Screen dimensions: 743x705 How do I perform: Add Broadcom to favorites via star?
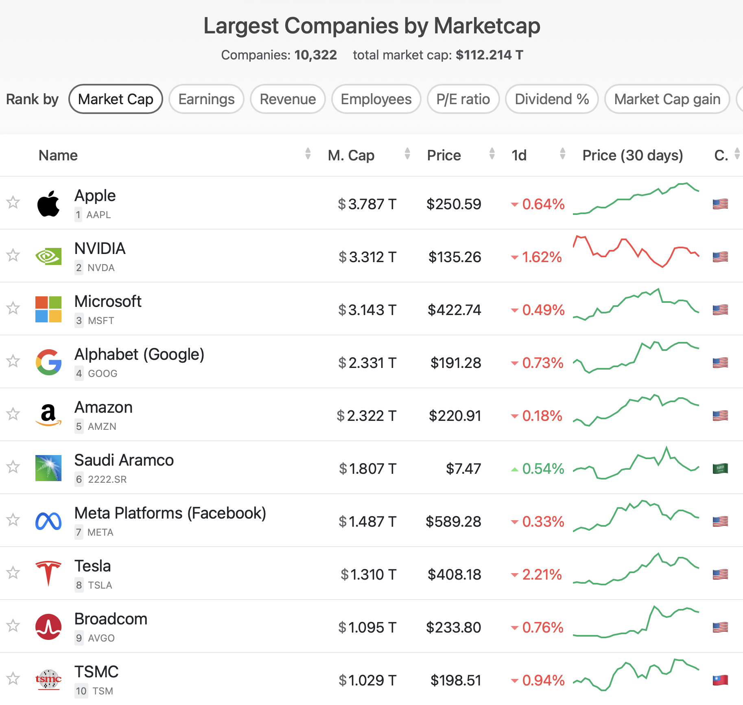[13, 626]
